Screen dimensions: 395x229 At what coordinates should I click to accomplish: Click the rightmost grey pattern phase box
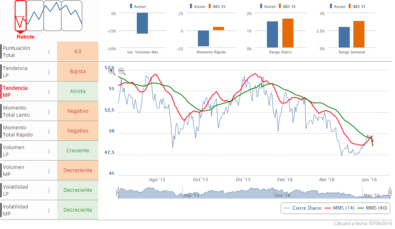[72, 16]
